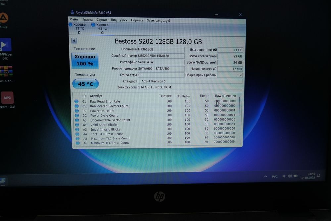Click status icon of Power Cycle Count row

[77, 115]
